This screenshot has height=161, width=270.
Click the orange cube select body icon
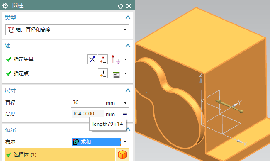[x=122, y=154]
